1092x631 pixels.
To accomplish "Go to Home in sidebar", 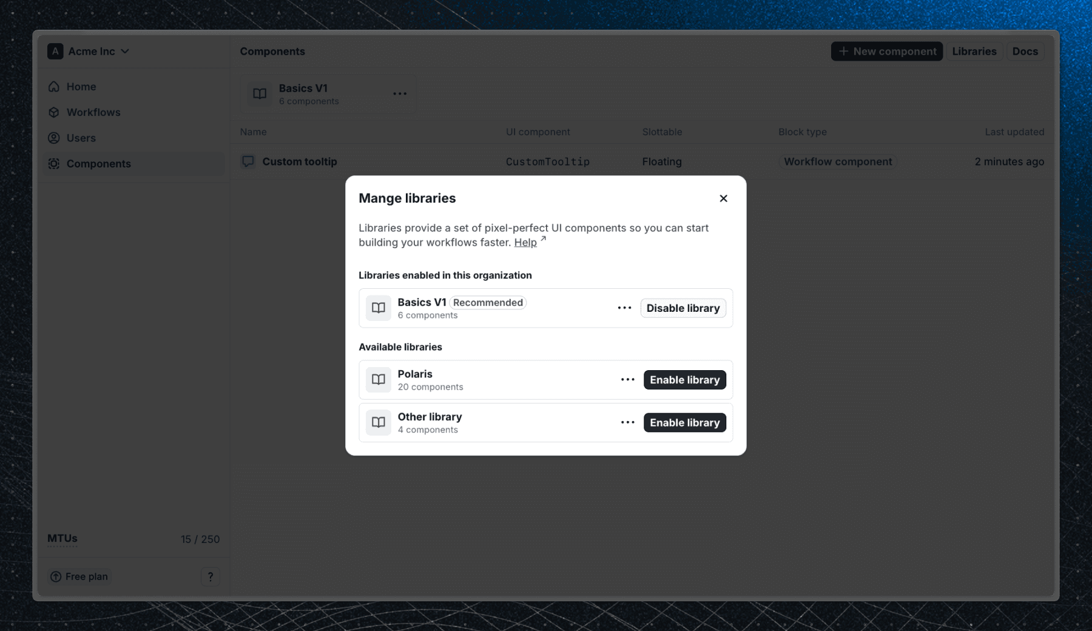I will pos(81,87).
